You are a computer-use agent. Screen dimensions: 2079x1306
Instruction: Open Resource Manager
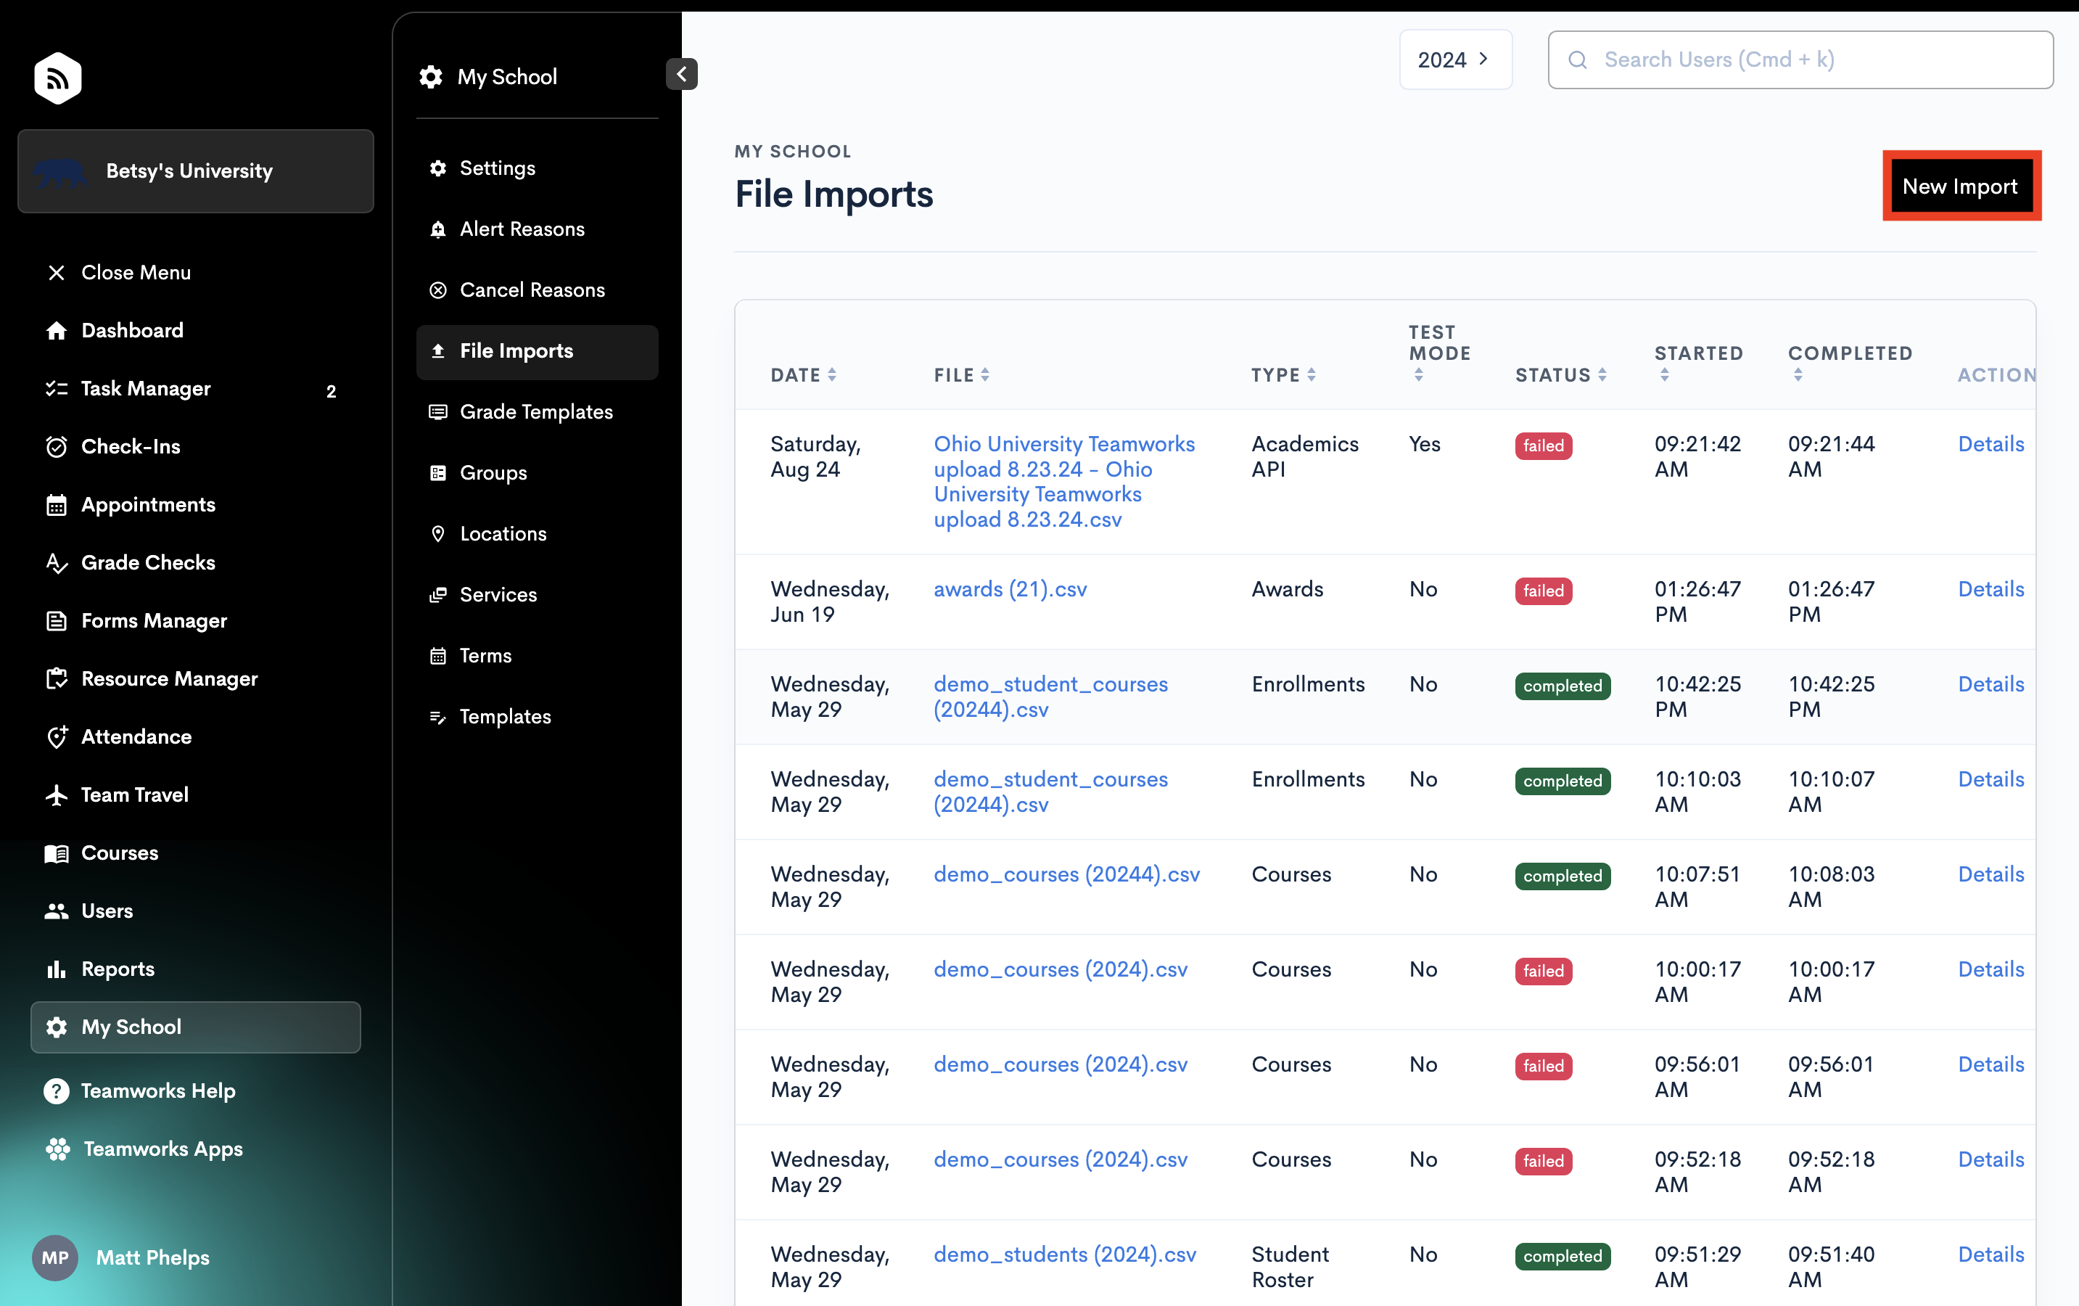coord(169,678)
